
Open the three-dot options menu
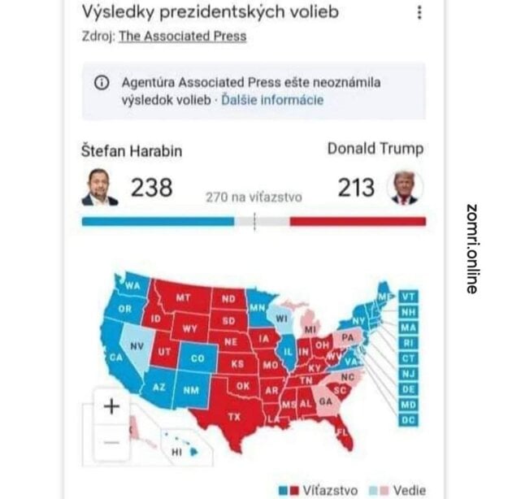point(419,13)
